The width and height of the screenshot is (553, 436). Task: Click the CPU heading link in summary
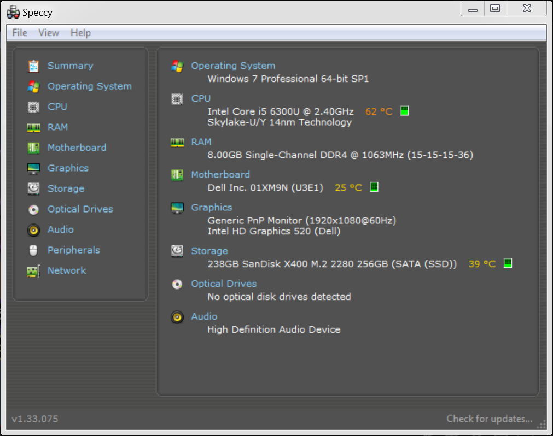(201, 98)
